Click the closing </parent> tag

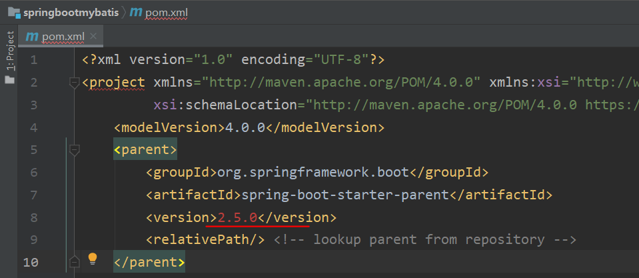pyautogui.click(x=149, y=262)
